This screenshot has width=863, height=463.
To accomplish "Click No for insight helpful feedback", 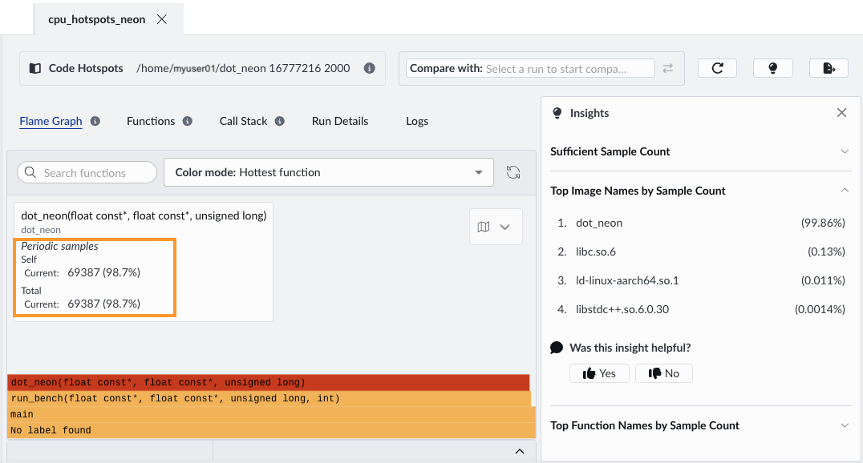I will (x=663, y=373).
